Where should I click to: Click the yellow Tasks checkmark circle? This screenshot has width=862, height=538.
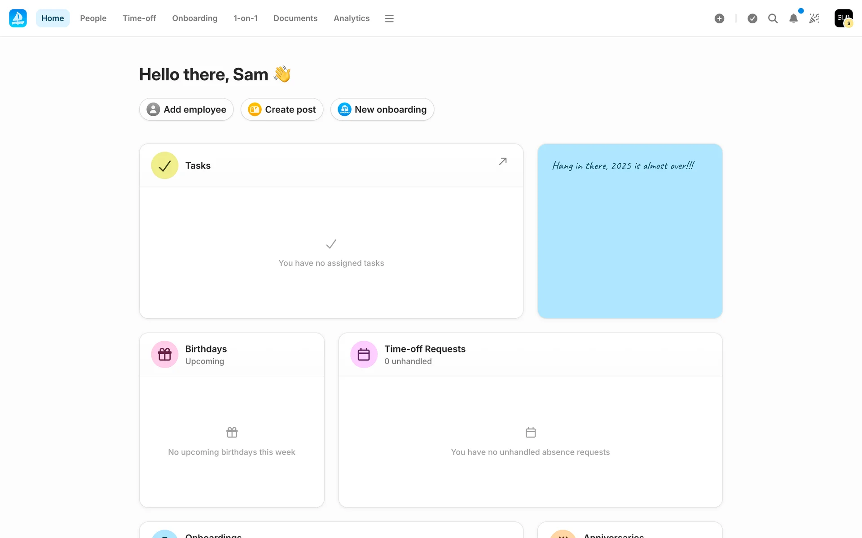click(x=165, y=165)
